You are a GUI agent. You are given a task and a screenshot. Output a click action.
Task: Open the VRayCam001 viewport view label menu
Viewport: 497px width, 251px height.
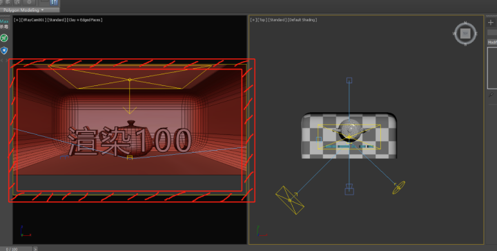pos(34,20)
